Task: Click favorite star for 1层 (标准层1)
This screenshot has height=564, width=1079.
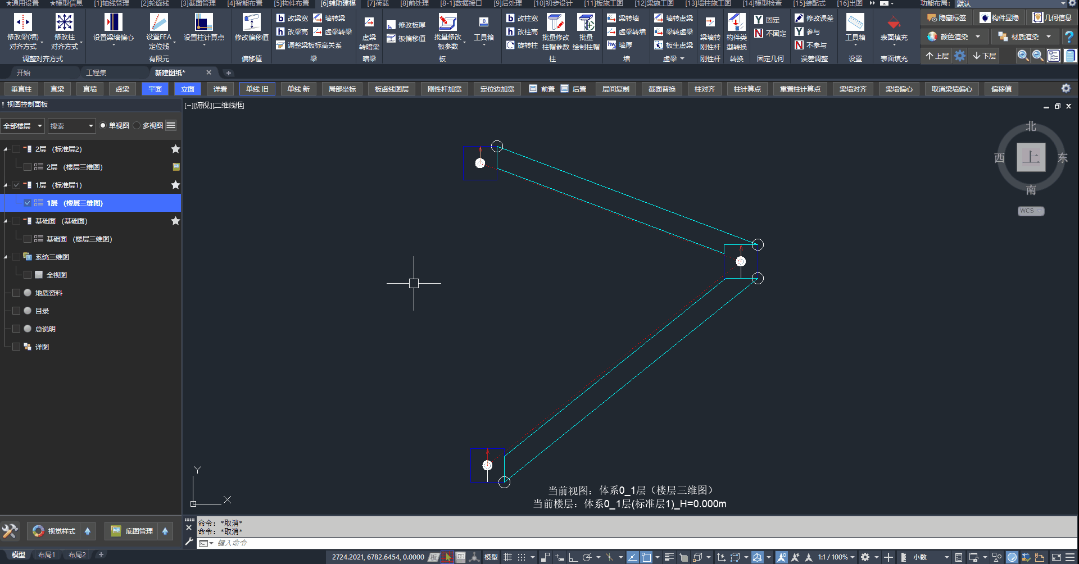Action: 175,185
